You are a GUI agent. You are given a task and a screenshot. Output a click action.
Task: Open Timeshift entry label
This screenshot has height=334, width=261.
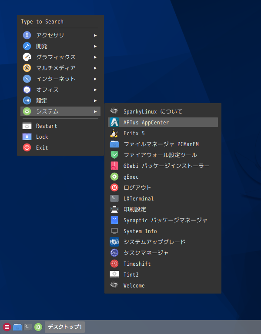click(x=137, y=264)
